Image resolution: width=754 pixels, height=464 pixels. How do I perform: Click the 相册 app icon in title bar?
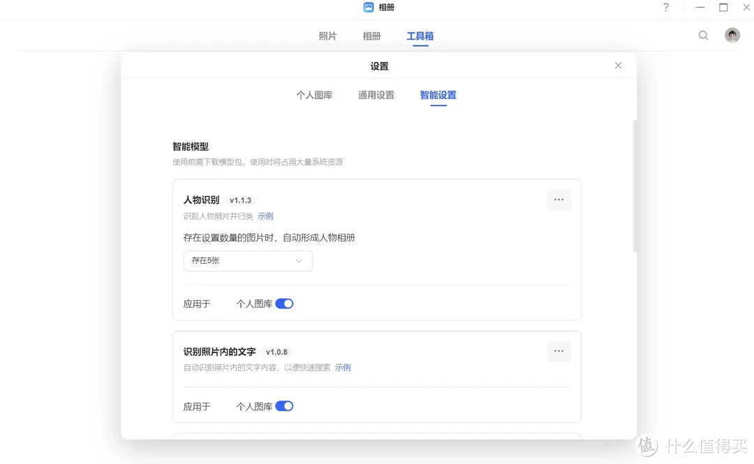click(x=369, y=8)
